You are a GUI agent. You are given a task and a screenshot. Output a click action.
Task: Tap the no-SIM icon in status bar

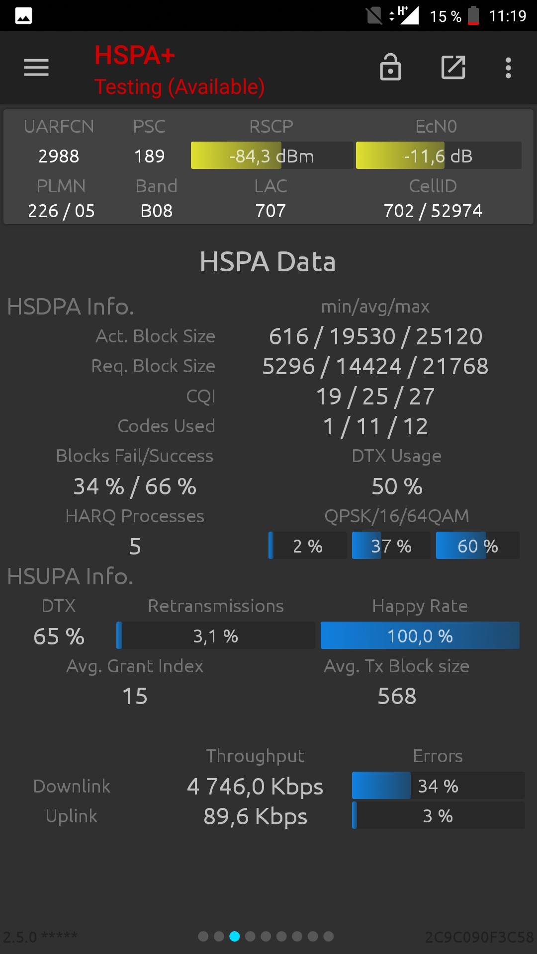click(374, 16)
